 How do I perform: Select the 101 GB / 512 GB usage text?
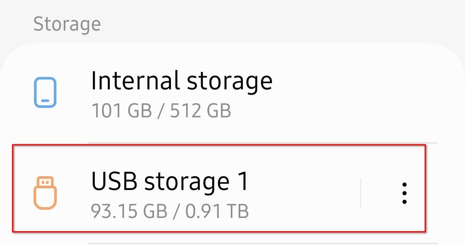(x=161, y=111)
